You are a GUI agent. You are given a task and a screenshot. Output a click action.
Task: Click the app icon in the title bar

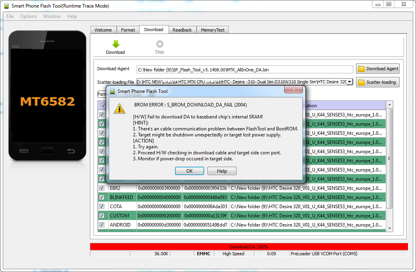(x=7, y=6)
